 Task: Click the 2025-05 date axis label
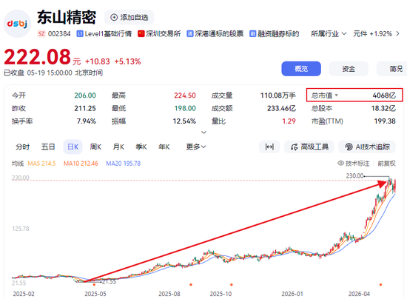tap(95, 294)
